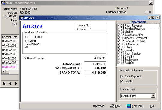Go to previous record in Main Account Printout
Viewport: 162px width, 110px height.
point(10,84)
